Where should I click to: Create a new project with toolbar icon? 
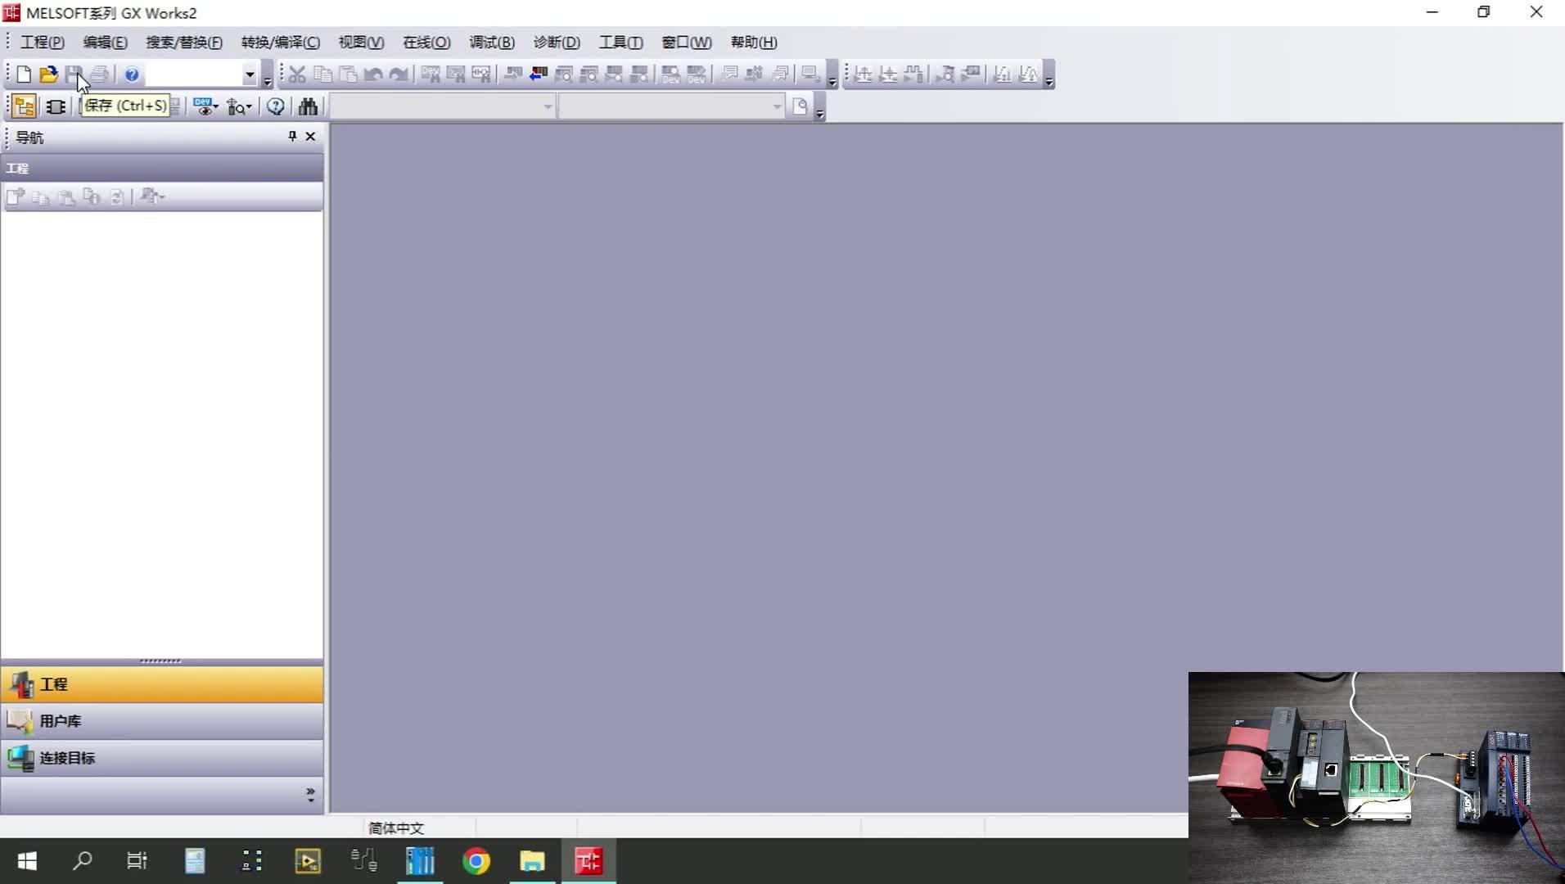tap(24, 74)
